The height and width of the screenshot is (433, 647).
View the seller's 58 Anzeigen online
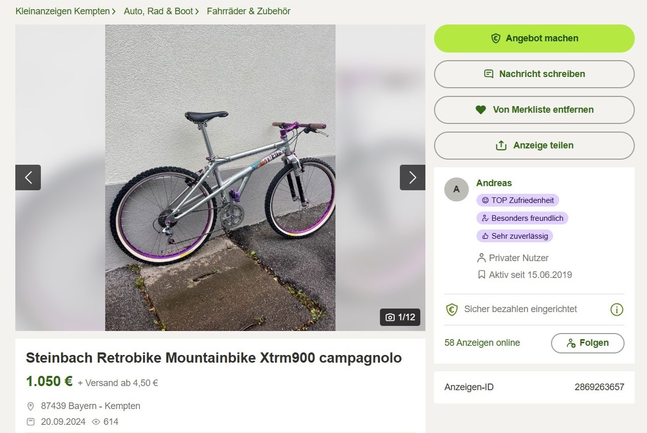[482, 343]
